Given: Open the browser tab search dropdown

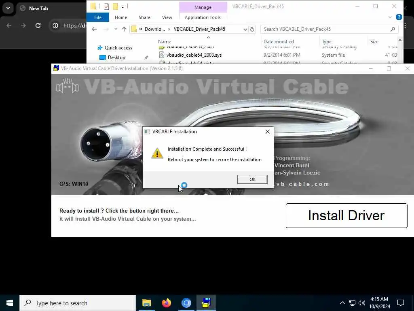Looking at the screenshot, I should coord(8,8).
